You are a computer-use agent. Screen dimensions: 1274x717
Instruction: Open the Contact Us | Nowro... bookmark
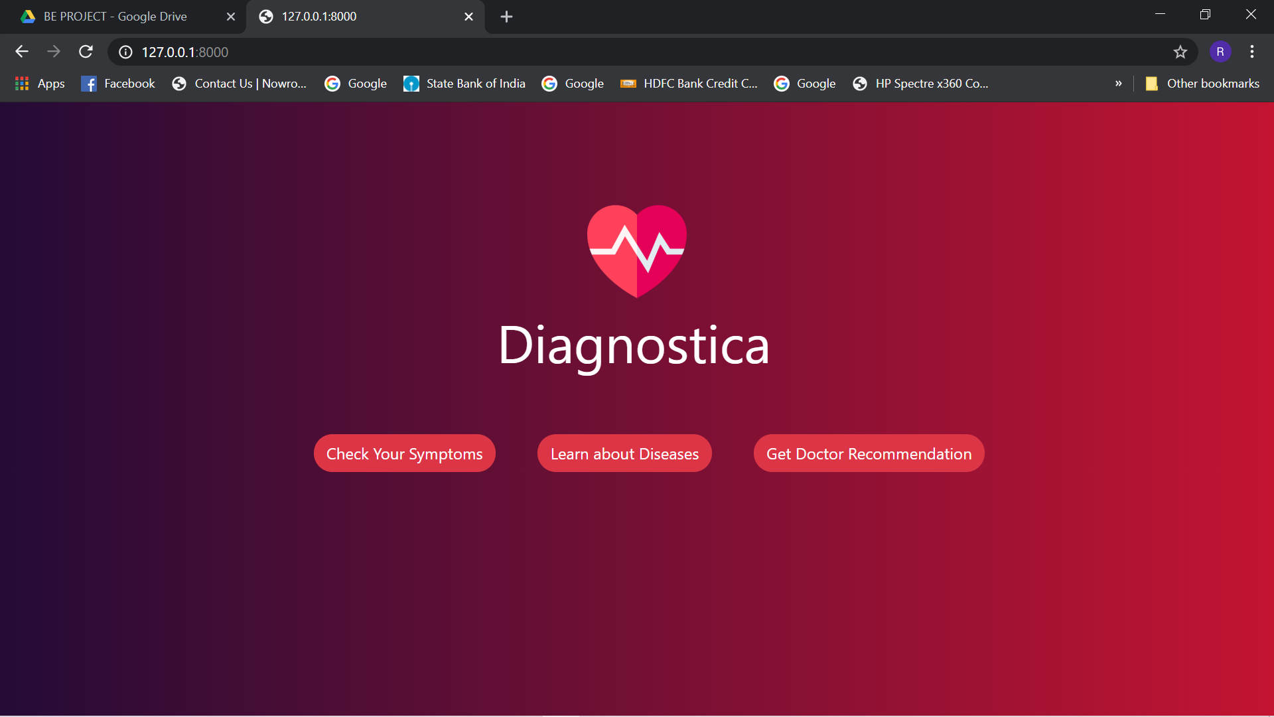240,84
